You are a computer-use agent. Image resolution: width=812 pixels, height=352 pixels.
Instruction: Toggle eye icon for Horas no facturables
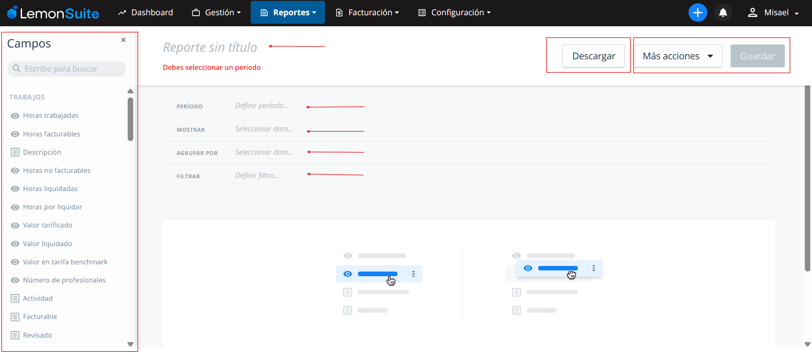[x=15, y=170]
